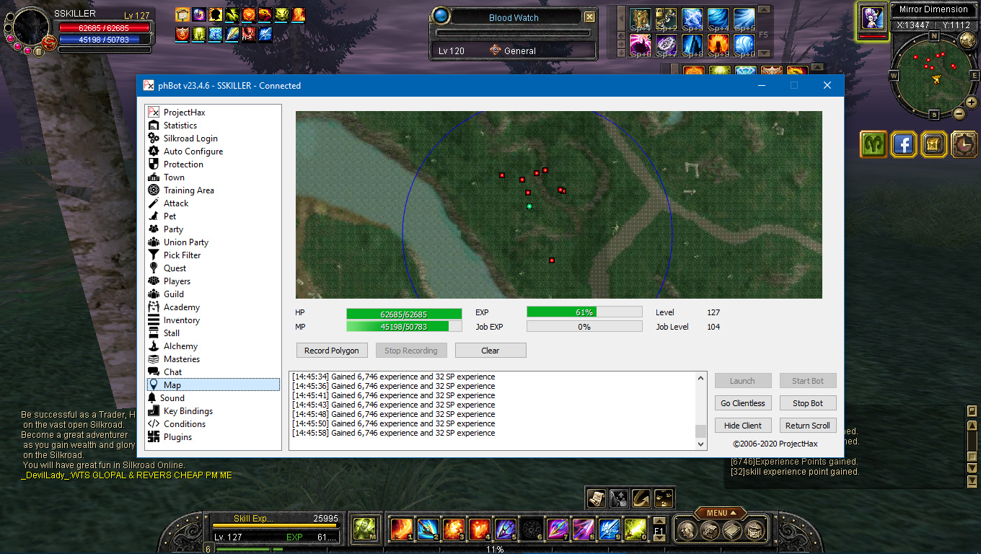The image size is (981, 554).
Task: Open the golden treasure chest icon
Action: (933, 144)
